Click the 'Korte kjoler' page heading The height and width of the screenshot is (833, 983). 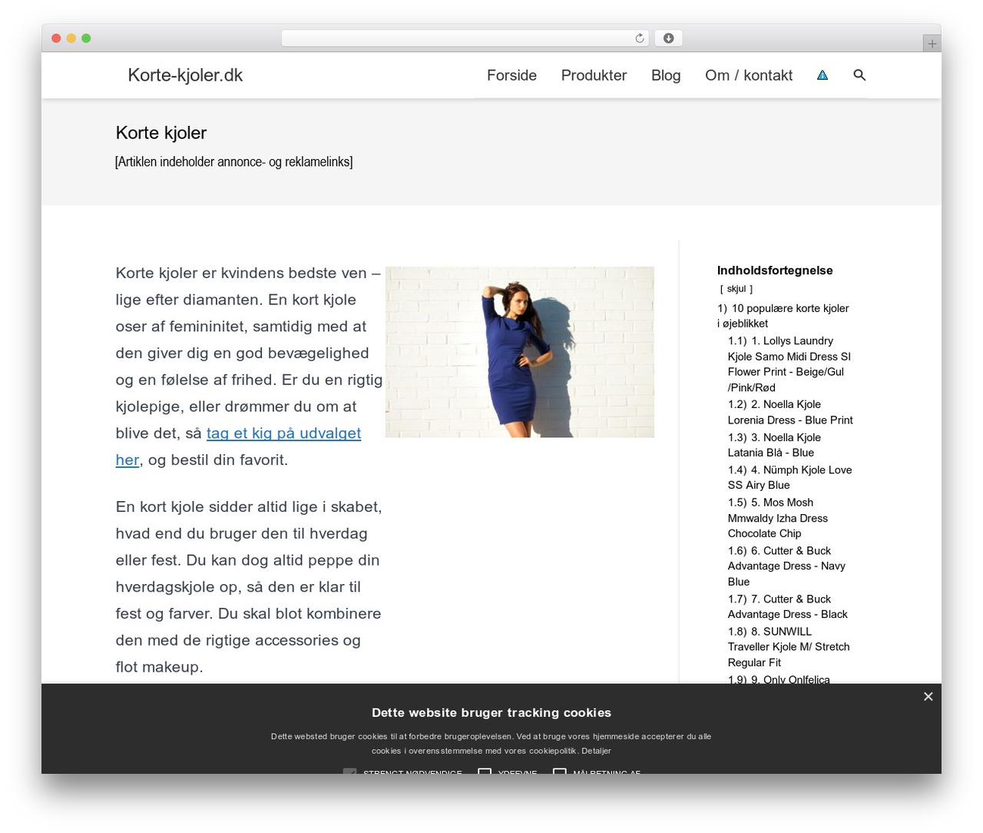(161, 133)
